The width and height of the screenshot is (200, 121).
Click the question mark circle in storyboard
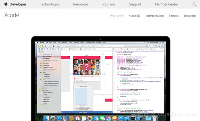[87, 67]
